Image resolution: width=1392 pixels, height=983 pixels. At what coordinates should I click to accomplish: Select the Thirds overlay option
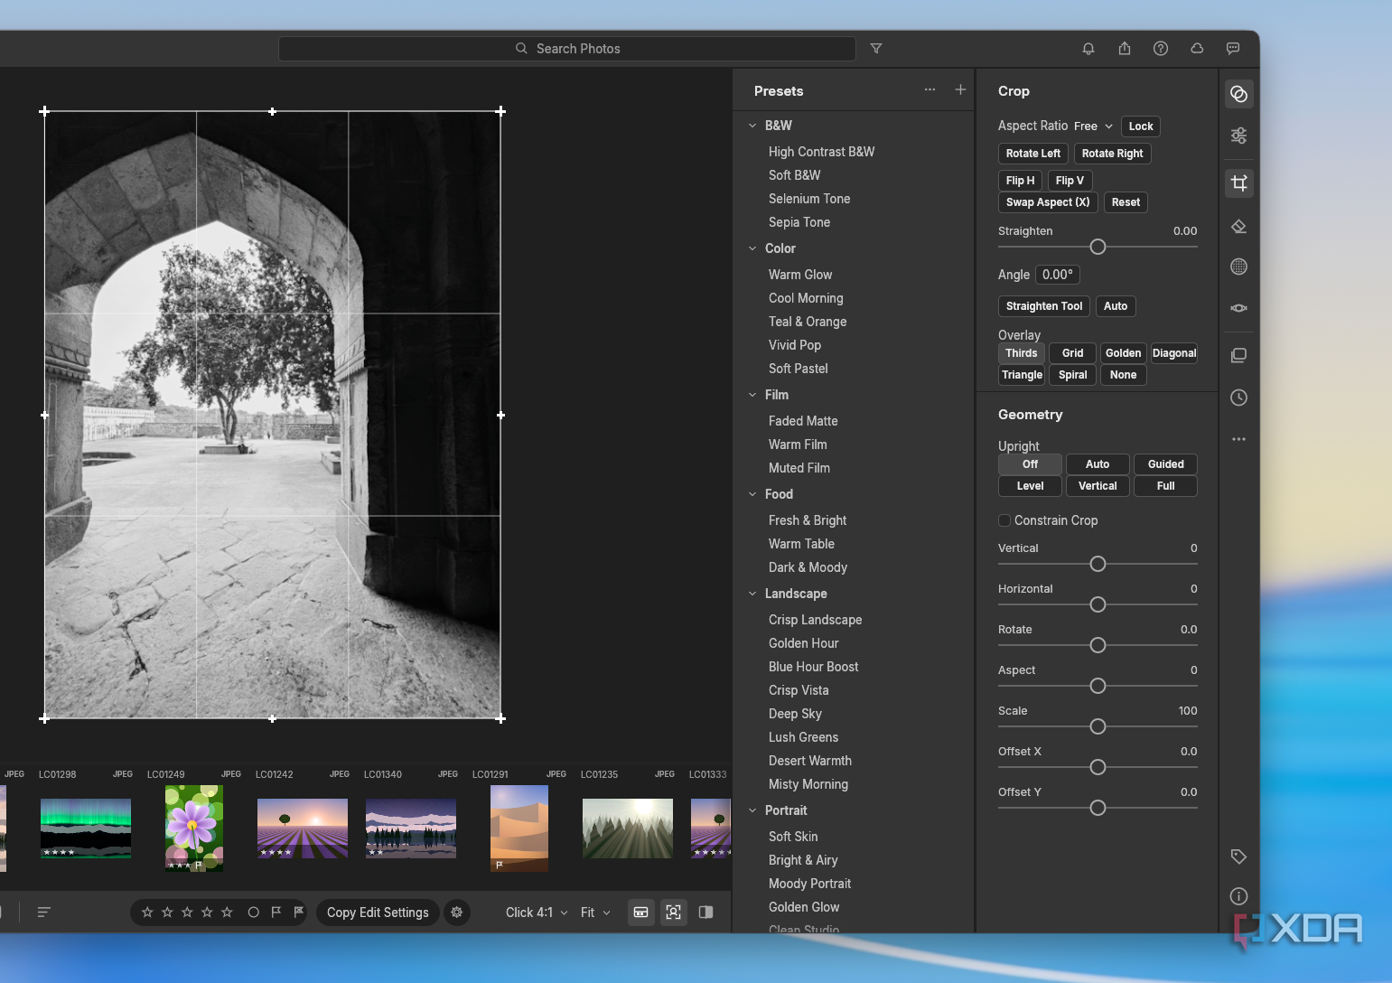(x=1022, y=353)
